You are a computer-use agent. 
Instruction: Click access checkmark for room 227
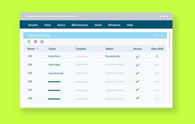pyautogui.click(x=137, y=90)
